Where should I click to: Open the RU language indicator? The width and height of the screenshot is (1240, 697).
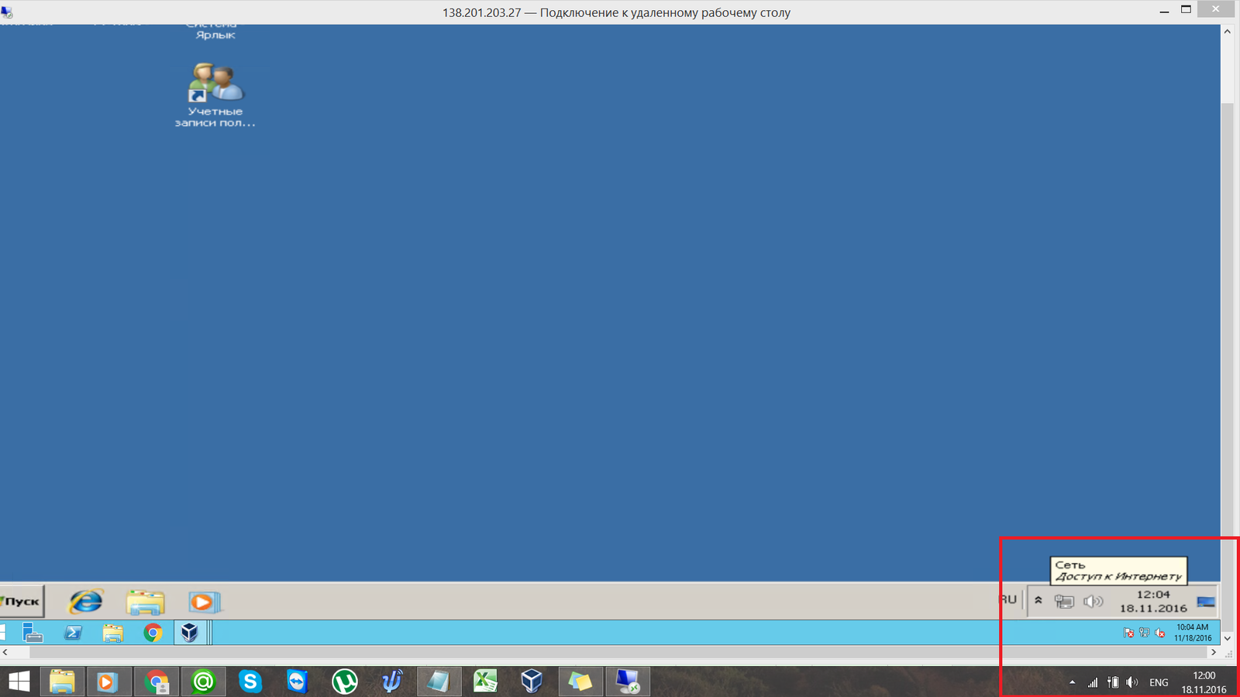coord(1008,600)
